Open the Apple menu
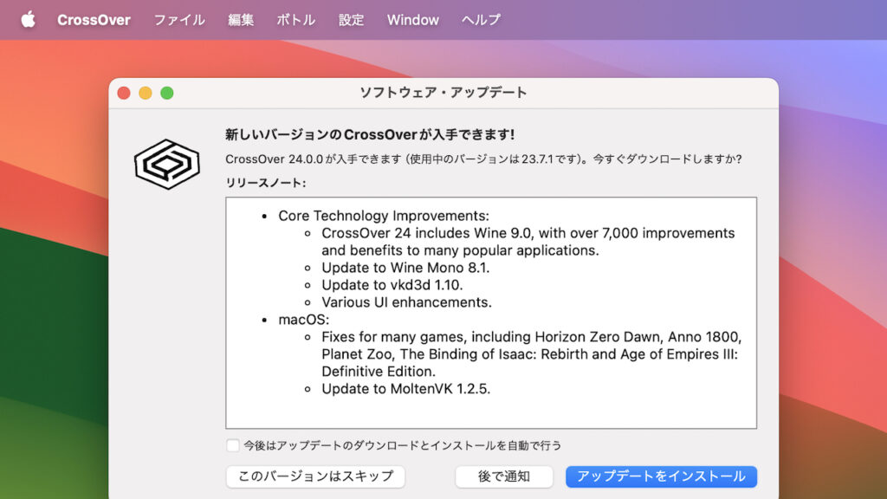887x499 pixels. (29, 20)
